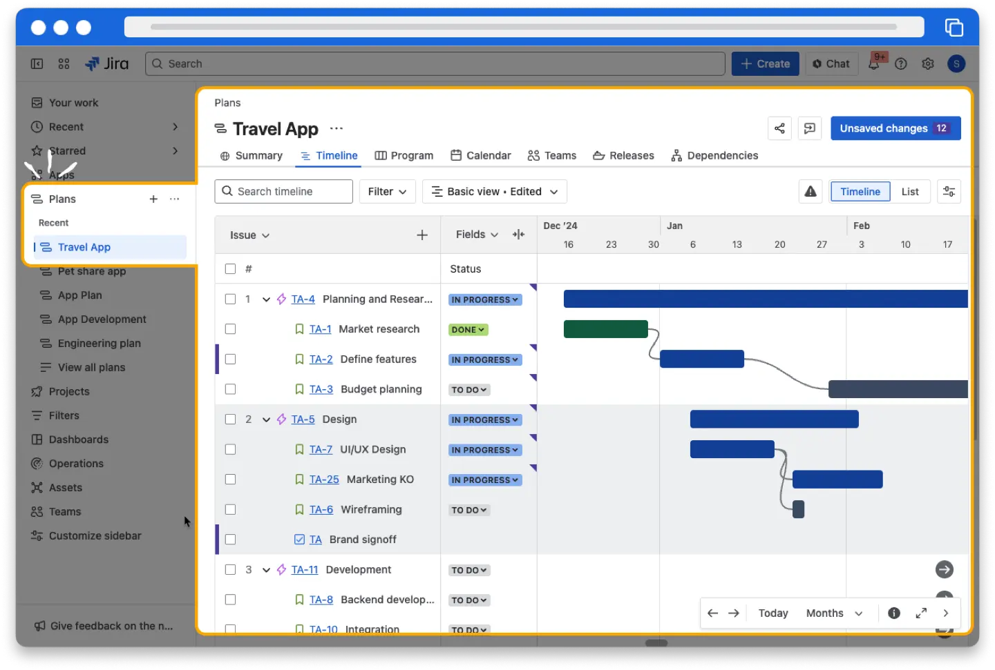This screenshot has height=670, width=995.
Task: Click the browser tabs overview icon
Action: tap(954, 27)
